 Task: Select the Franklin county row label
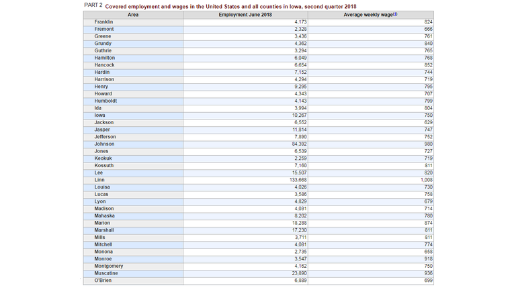click(x=103, y=22)
